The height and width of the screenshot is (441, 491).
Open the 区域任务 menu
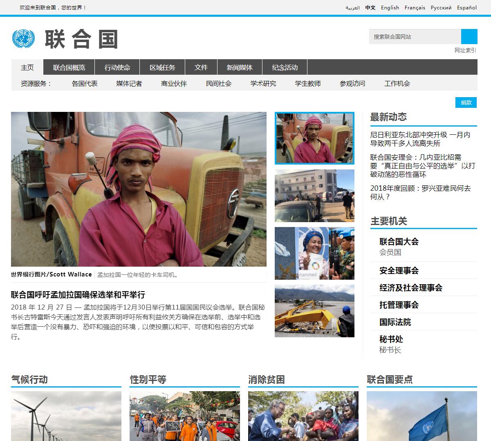tap(162, 67)
